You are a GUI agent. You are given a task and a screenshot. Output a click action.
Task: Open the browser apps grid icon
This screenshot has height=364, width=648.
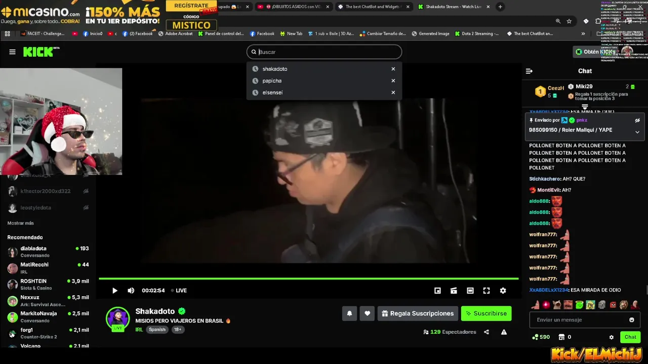tap(8, 34)
